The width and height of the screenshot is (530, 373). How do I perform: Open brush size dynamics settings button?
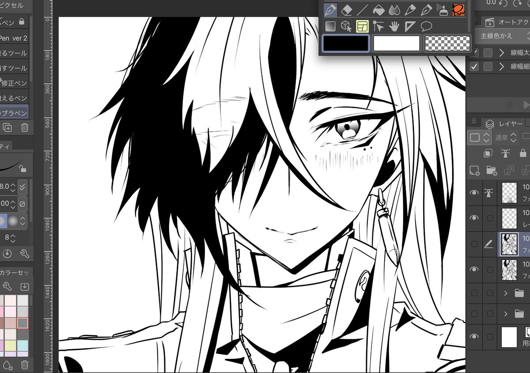(23, 187)
